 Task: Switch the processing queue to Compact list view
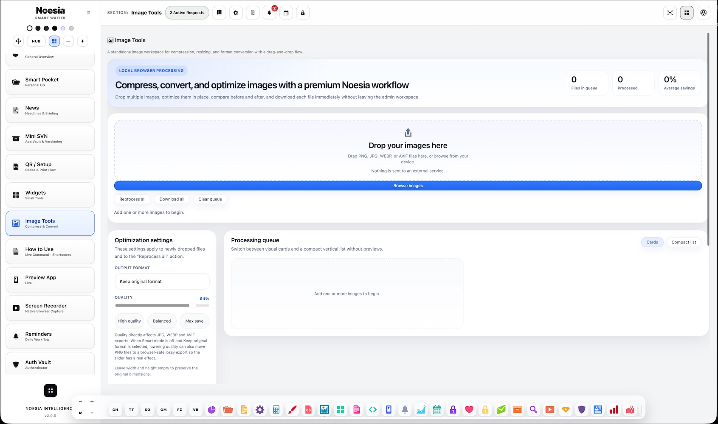coord(684,242)
